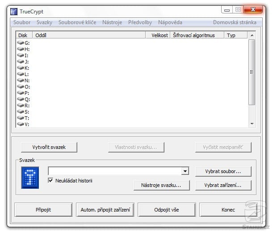Screen dimensions: 273x233
Task: Click the blue TrueCrypt volume logo
Action: (x=30, y=178)
